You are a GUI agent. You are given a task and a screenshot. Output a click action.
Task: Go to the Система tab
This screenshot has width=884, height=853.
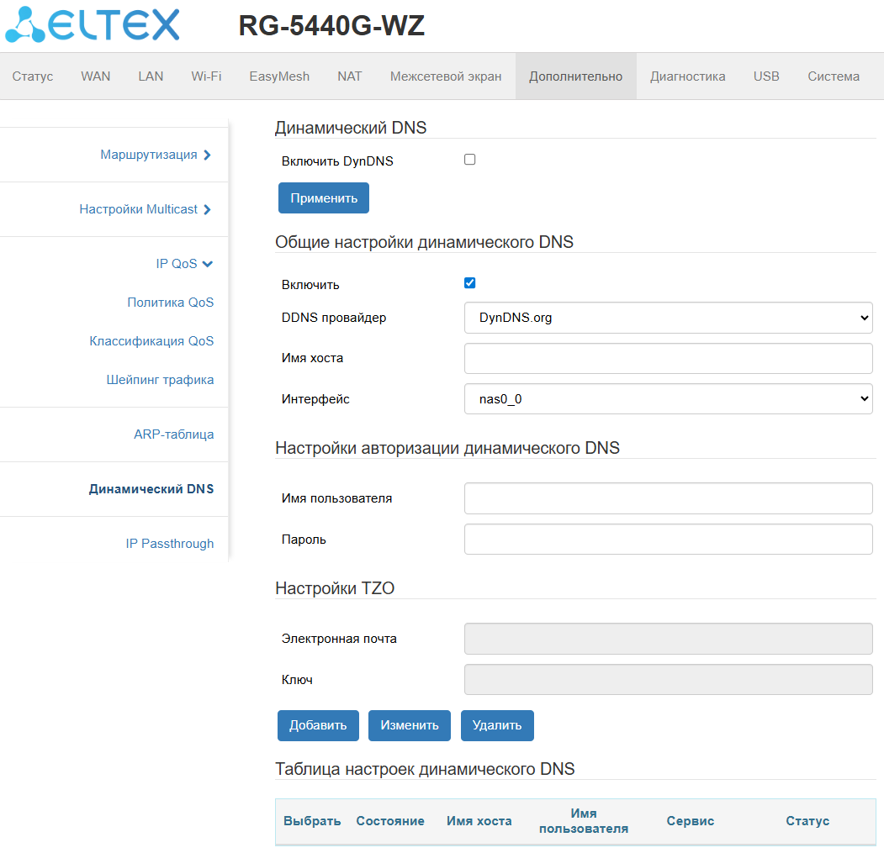coord(834,76)
